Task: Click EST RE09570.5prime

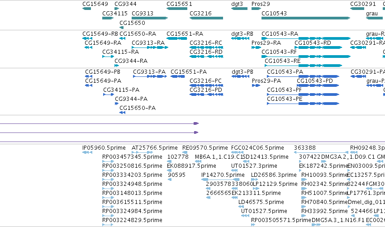Action: (185, 152)
